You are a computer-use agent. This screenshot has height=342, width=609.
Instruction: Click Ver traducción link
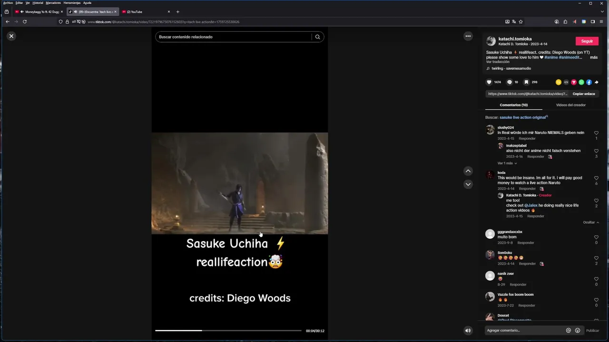(498, 62)
